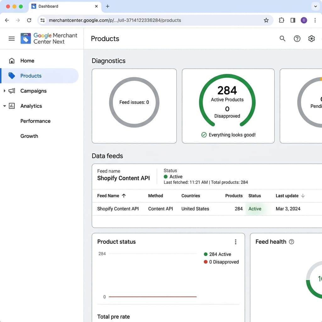322x322 pixels.
Task: Show Feed health help tooltip
Action: pos(291,242)
